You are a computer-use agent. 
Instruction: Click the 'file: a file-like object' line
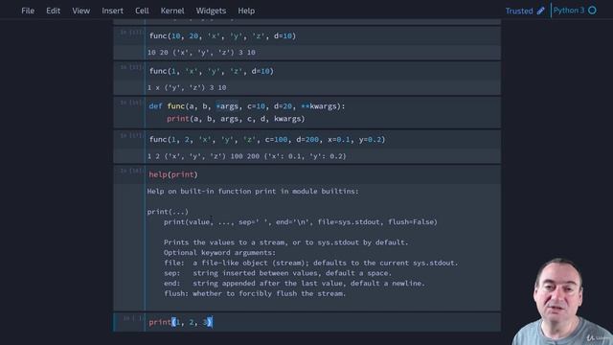[x=310, y=263]
